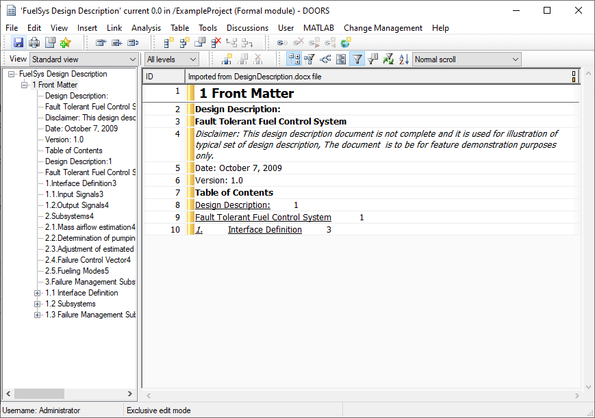
Task: Click the Interface Definition link in row 10
Action: [x=265, y=230]
